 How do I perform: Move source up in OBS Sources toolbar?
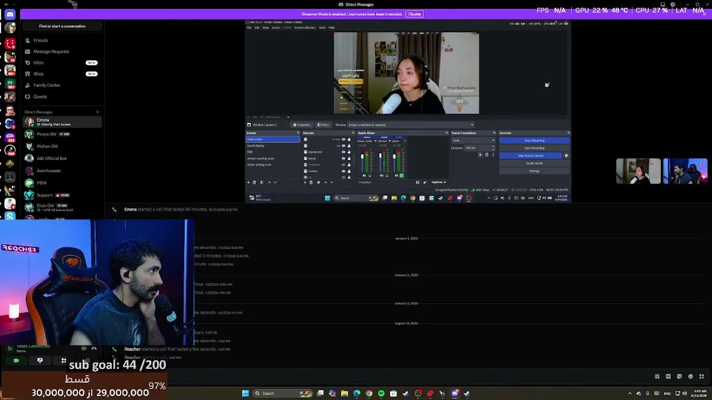point(325,182)
